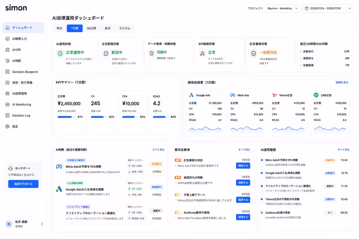Click 確認する for 予算上限アラート
Screen dimensions: 359x239
[243, 200]
